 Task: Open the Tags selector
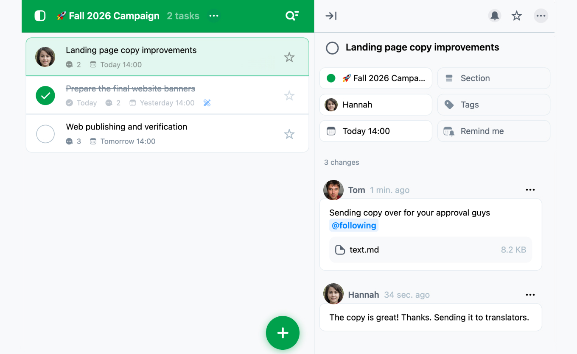(x=494, y=105)
